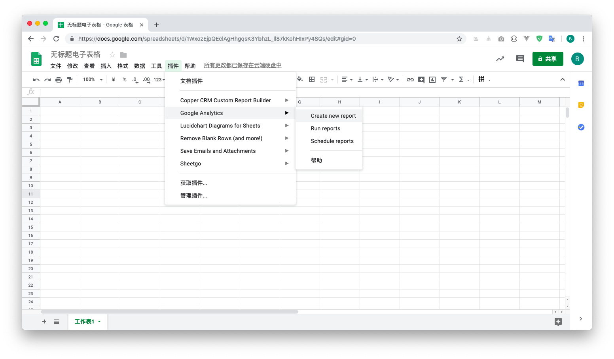Click 获取插件... menu entry

230,183
